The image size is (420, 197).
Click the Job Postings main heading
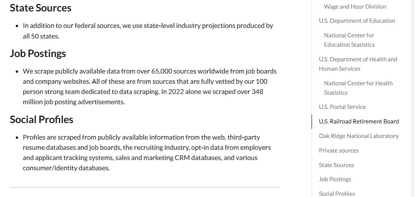(38, 53)
